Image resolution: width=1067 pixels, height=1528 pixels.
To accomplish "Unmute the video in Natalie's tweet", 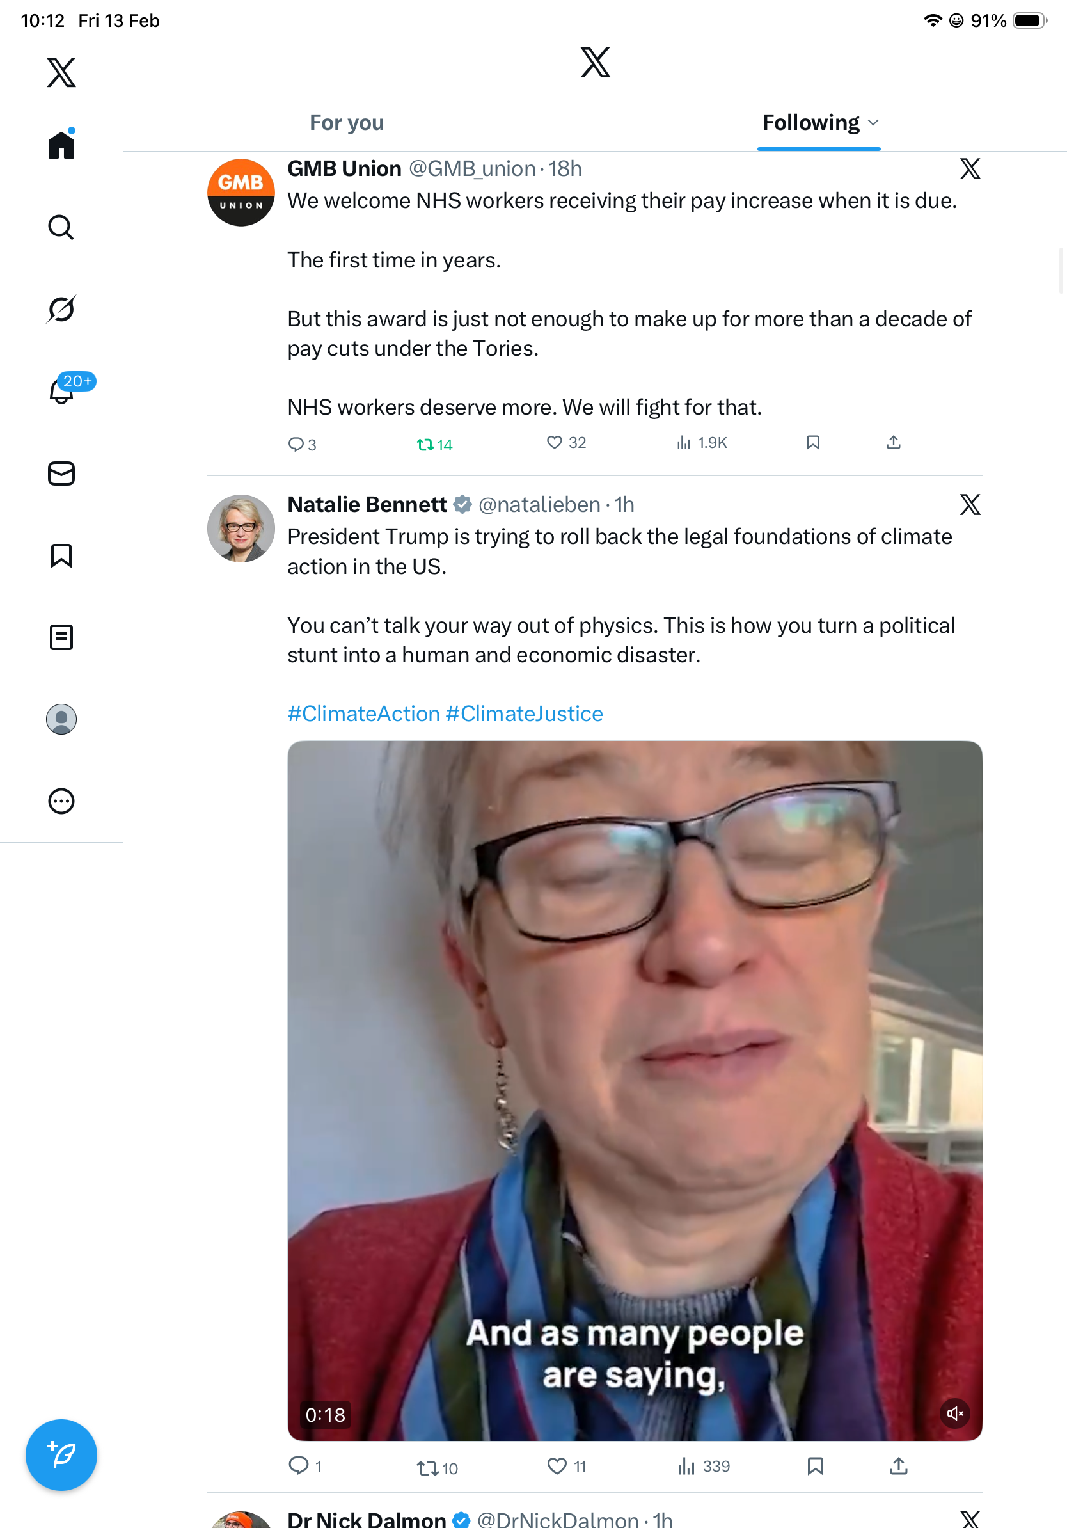I will coord(954,1413).
